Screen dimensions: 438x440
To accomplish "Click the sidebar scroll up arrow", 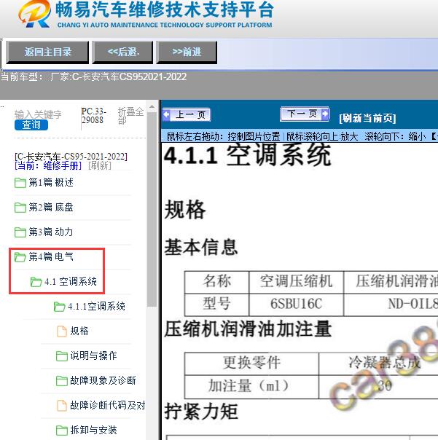I will point(152,106).
